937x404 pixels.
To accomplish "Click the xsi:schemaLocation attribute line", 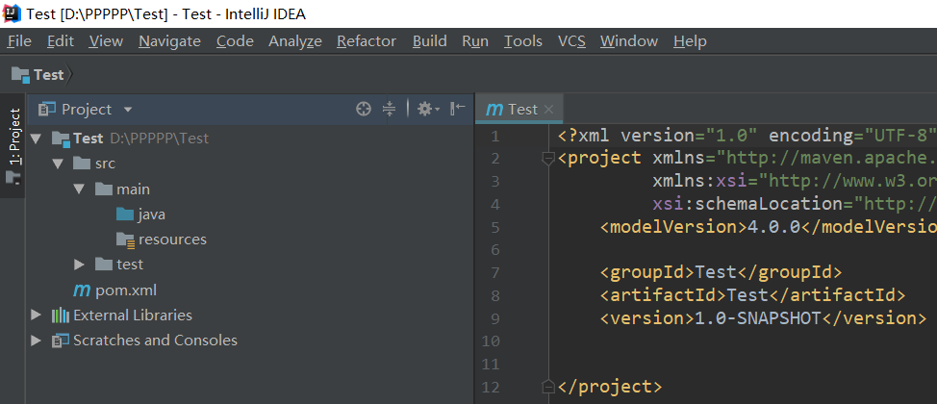I will click(795, 204).
